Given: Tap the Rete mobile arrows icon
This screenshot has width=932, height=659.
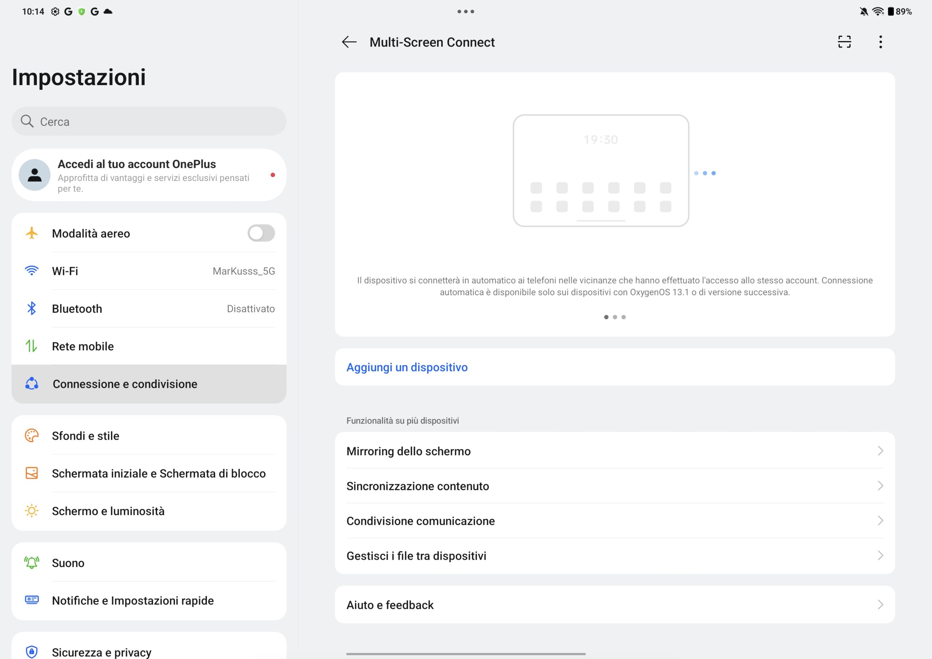Looking at the screenshot, I should [x=32, y=346].
